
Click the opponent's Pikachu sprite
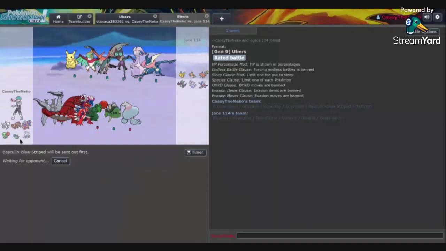[71, 59]
